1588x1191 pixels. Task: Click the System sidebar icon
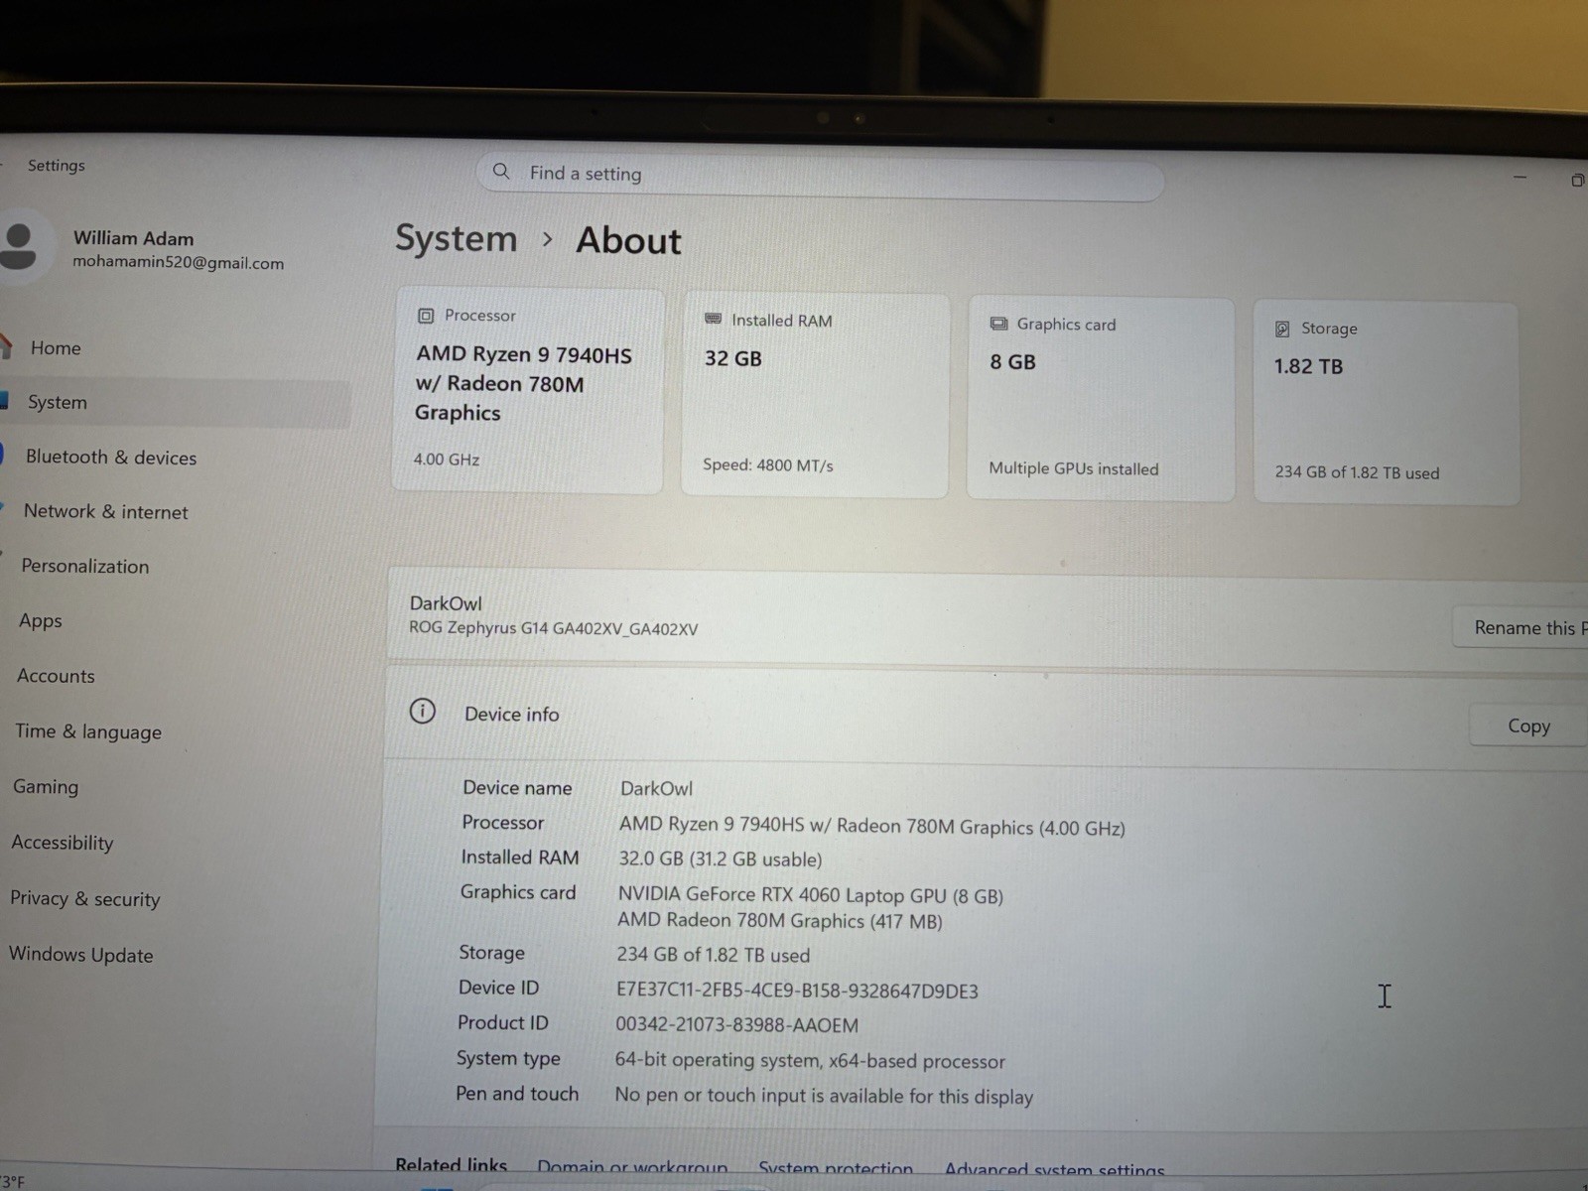(4, 401)
